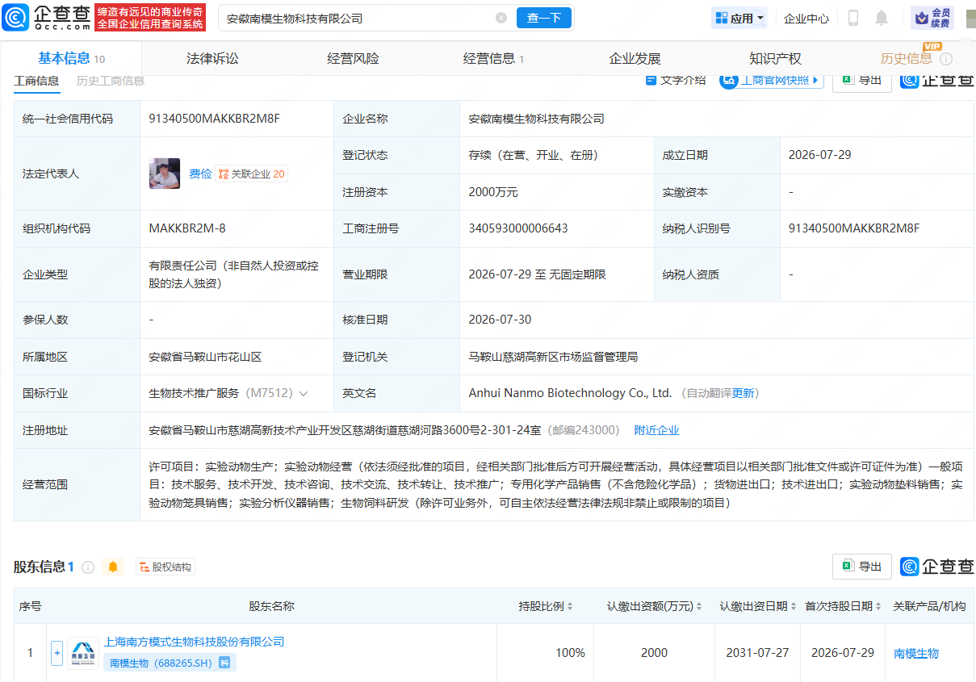
Task: Click 更新 next to auto translation
Action: click(744, 393)
